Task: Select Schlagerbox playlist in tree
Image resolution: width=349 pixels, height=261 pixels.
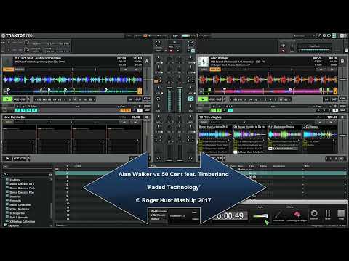Action: point(17,213)
